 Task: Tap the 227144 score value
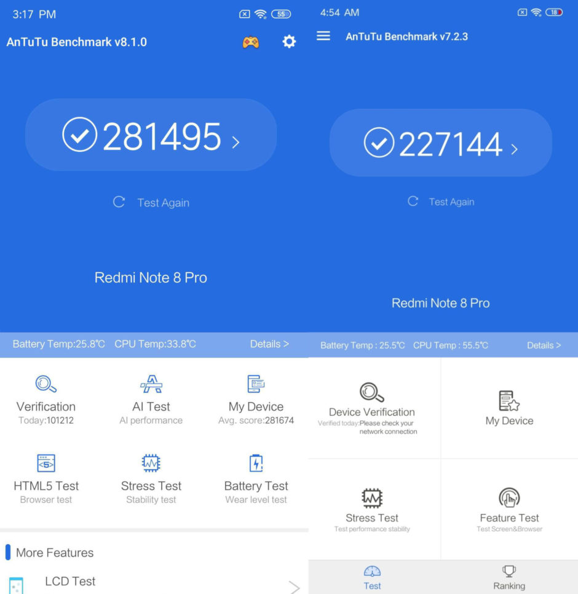[x=450, y=144]
